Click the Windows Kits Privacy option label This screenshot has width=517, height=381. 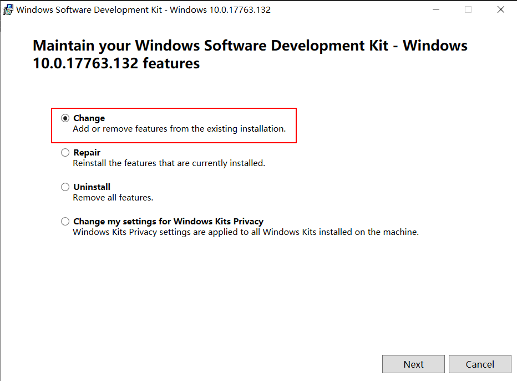168,221
